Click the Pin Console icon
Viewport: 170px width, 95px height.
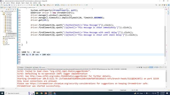[x=155, y=67]
